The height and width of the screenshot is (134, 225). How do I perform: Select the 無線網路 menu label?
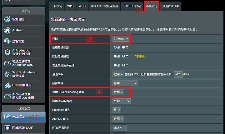click(18, 117)
